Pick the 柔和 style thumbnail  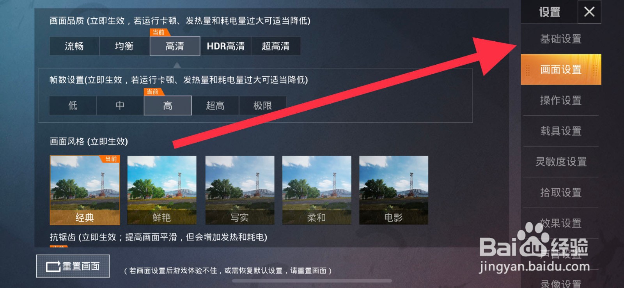[x=317, y=190]
